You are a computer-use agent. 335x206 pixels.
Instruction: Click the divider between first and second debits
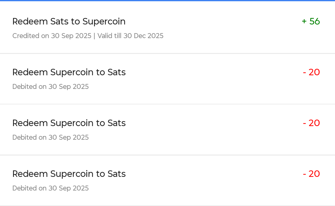[x=167, y=104]
